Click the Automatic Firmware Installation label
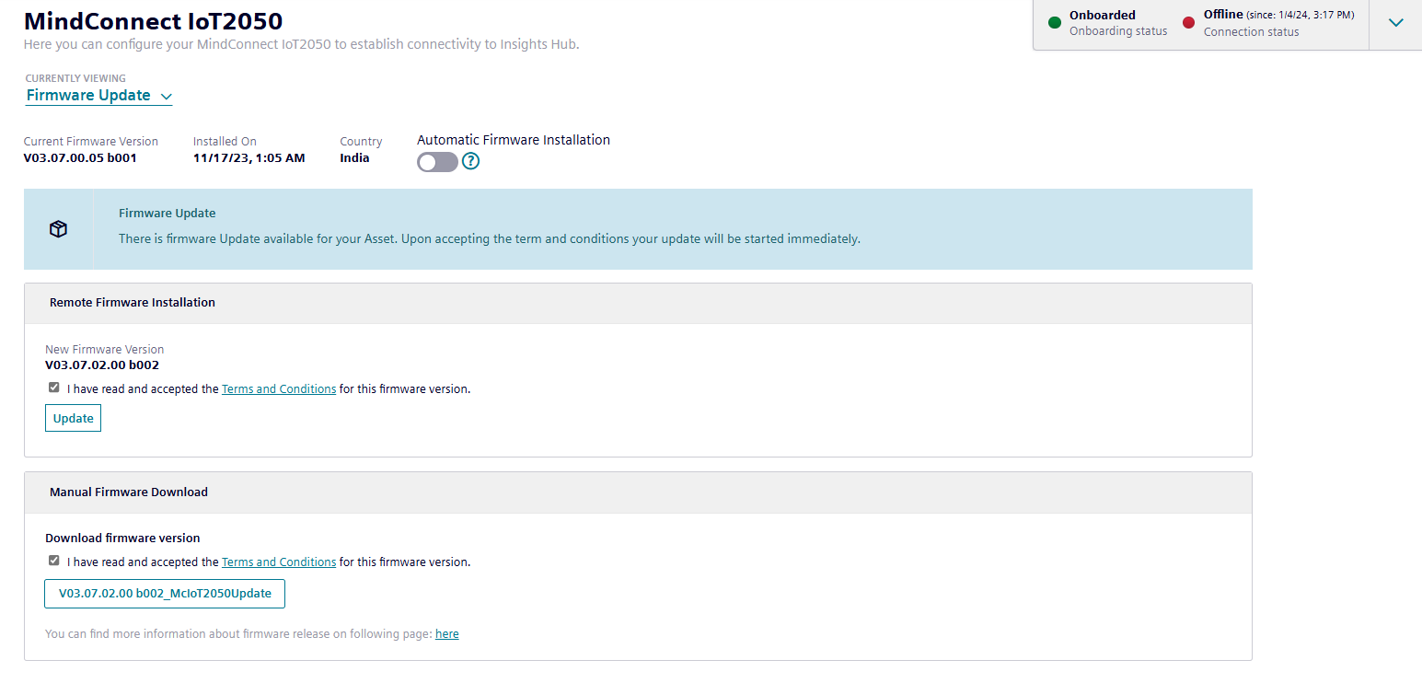Viewport: 1422px width, 695px height. pos(514,140)
